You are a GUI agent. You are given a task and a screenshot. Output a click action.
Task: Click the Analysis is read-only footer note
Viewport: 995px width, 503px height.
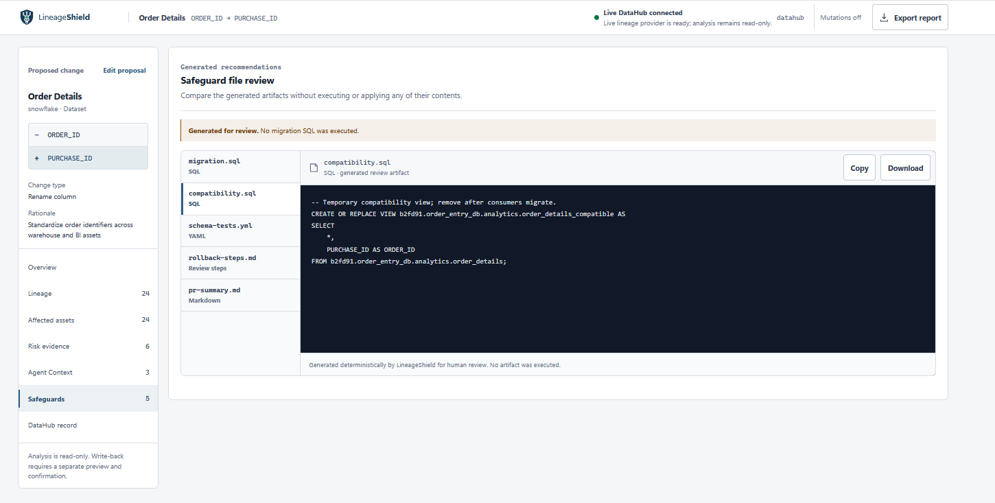(x=76, y=466)
